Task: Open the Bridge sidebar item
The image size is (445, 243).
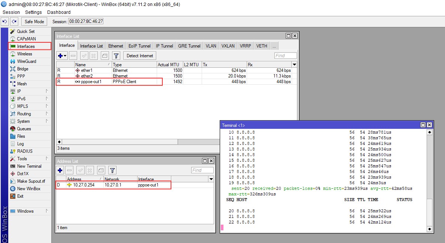Action: coord(22,69)
